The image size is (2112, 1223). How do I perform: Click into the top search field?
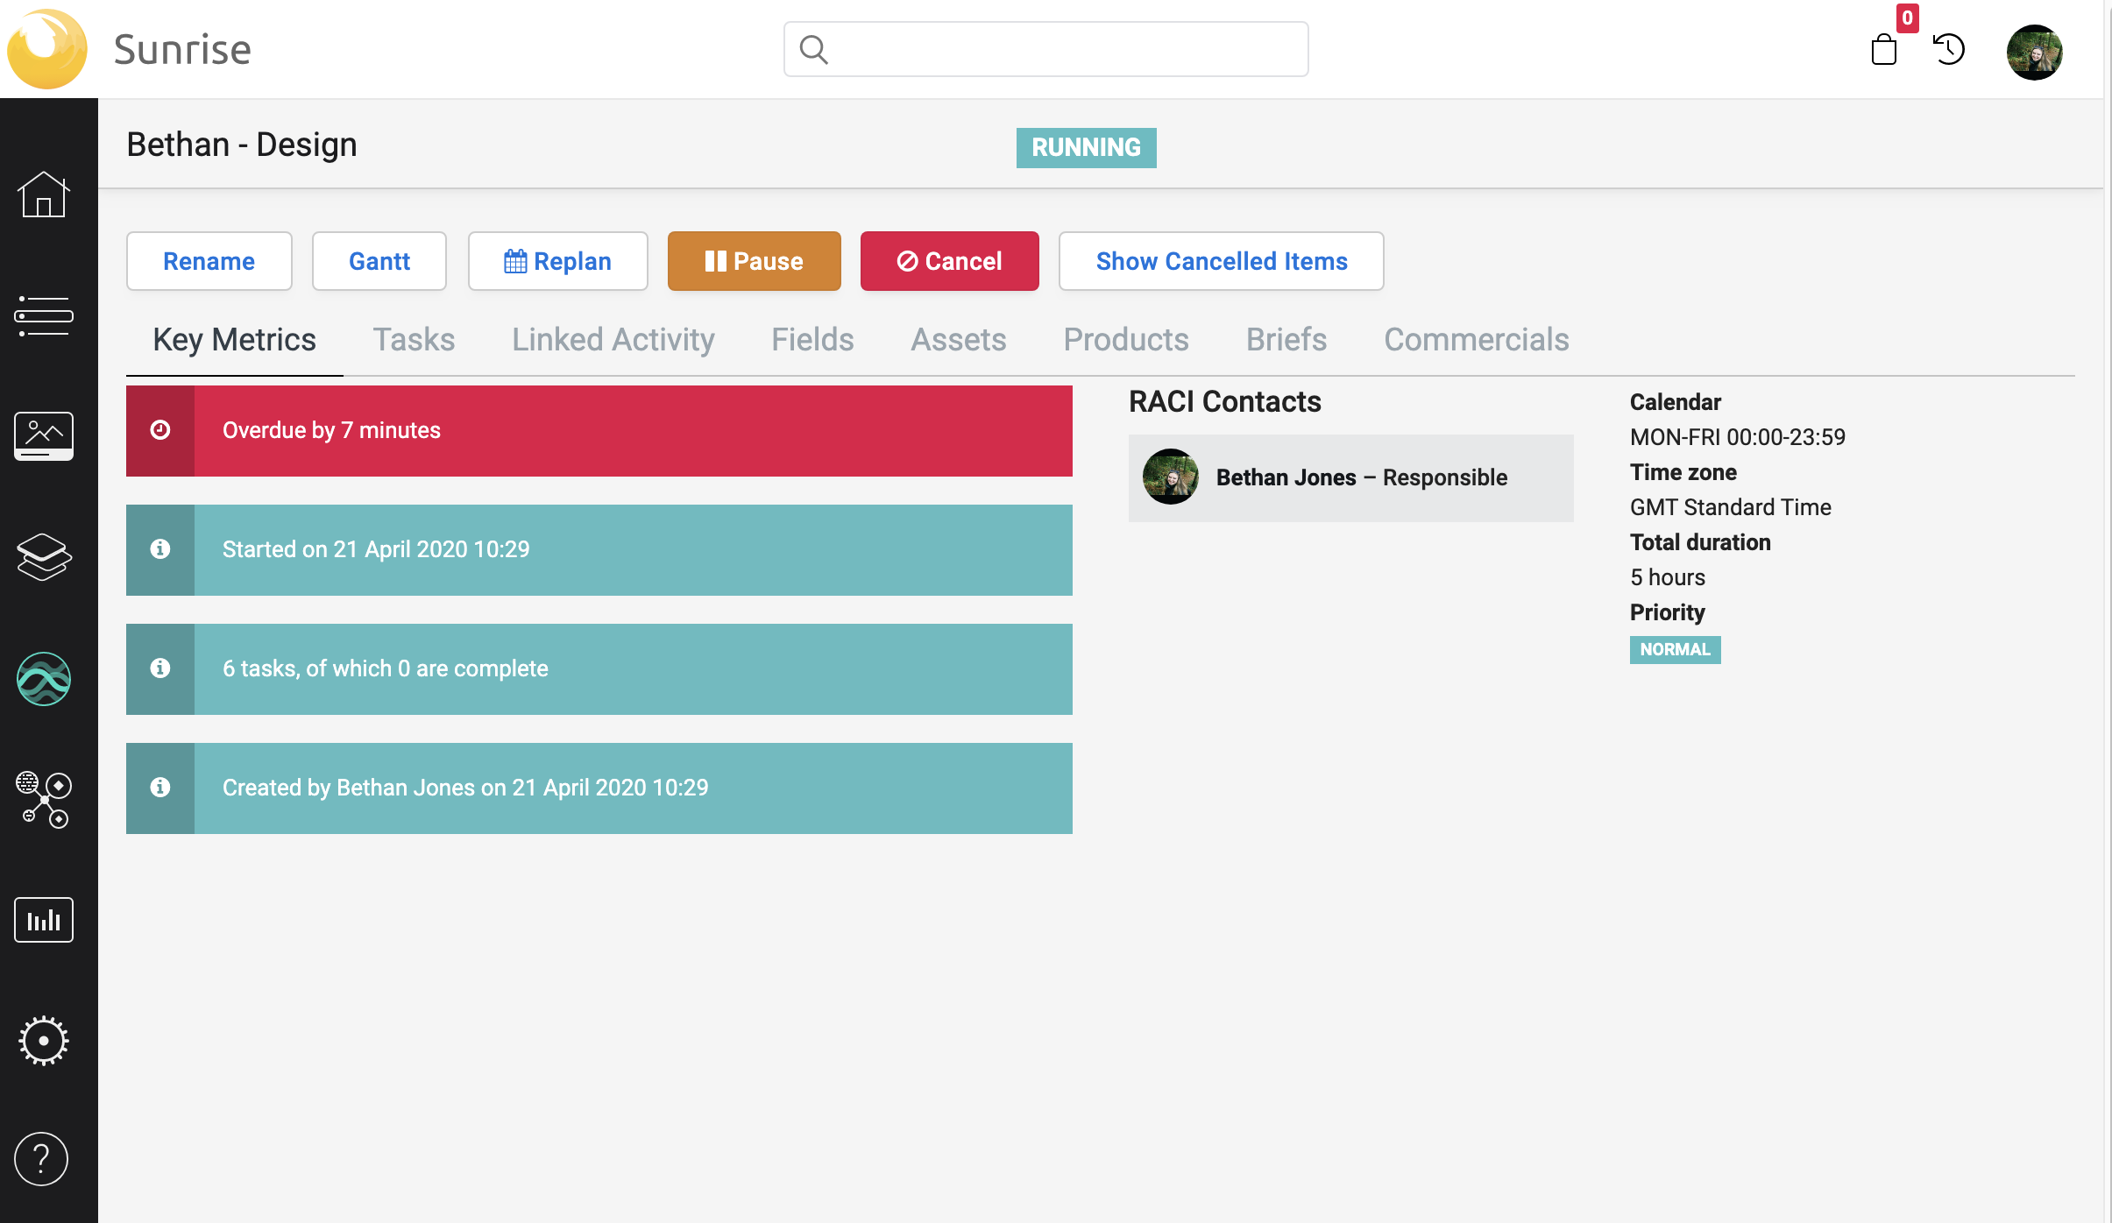1060,49
